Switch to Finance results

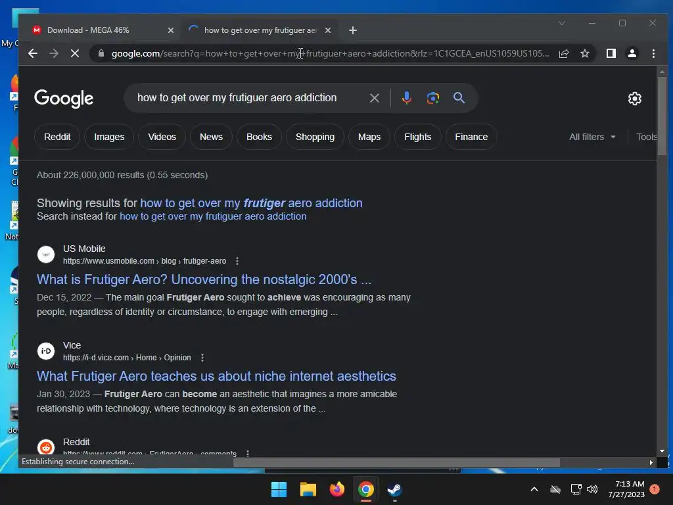tap(471, 137)
